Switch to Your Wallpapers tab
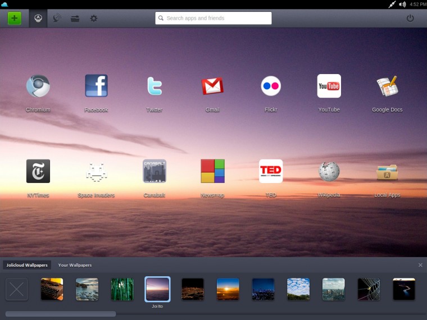Viewport: 427px width, 320px height. [75, 265]
